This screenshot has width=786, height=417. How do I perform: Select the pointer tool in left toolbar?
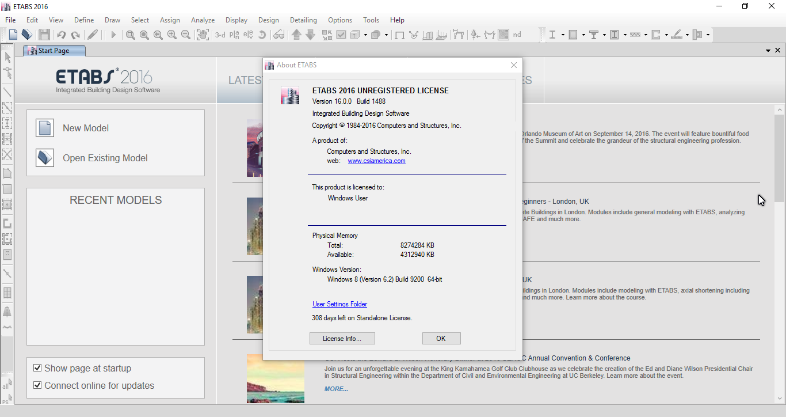point(7,57)
